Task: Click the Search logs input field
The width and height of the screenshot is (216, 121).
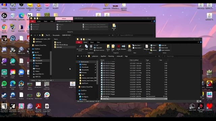Action: click(182, 56)
